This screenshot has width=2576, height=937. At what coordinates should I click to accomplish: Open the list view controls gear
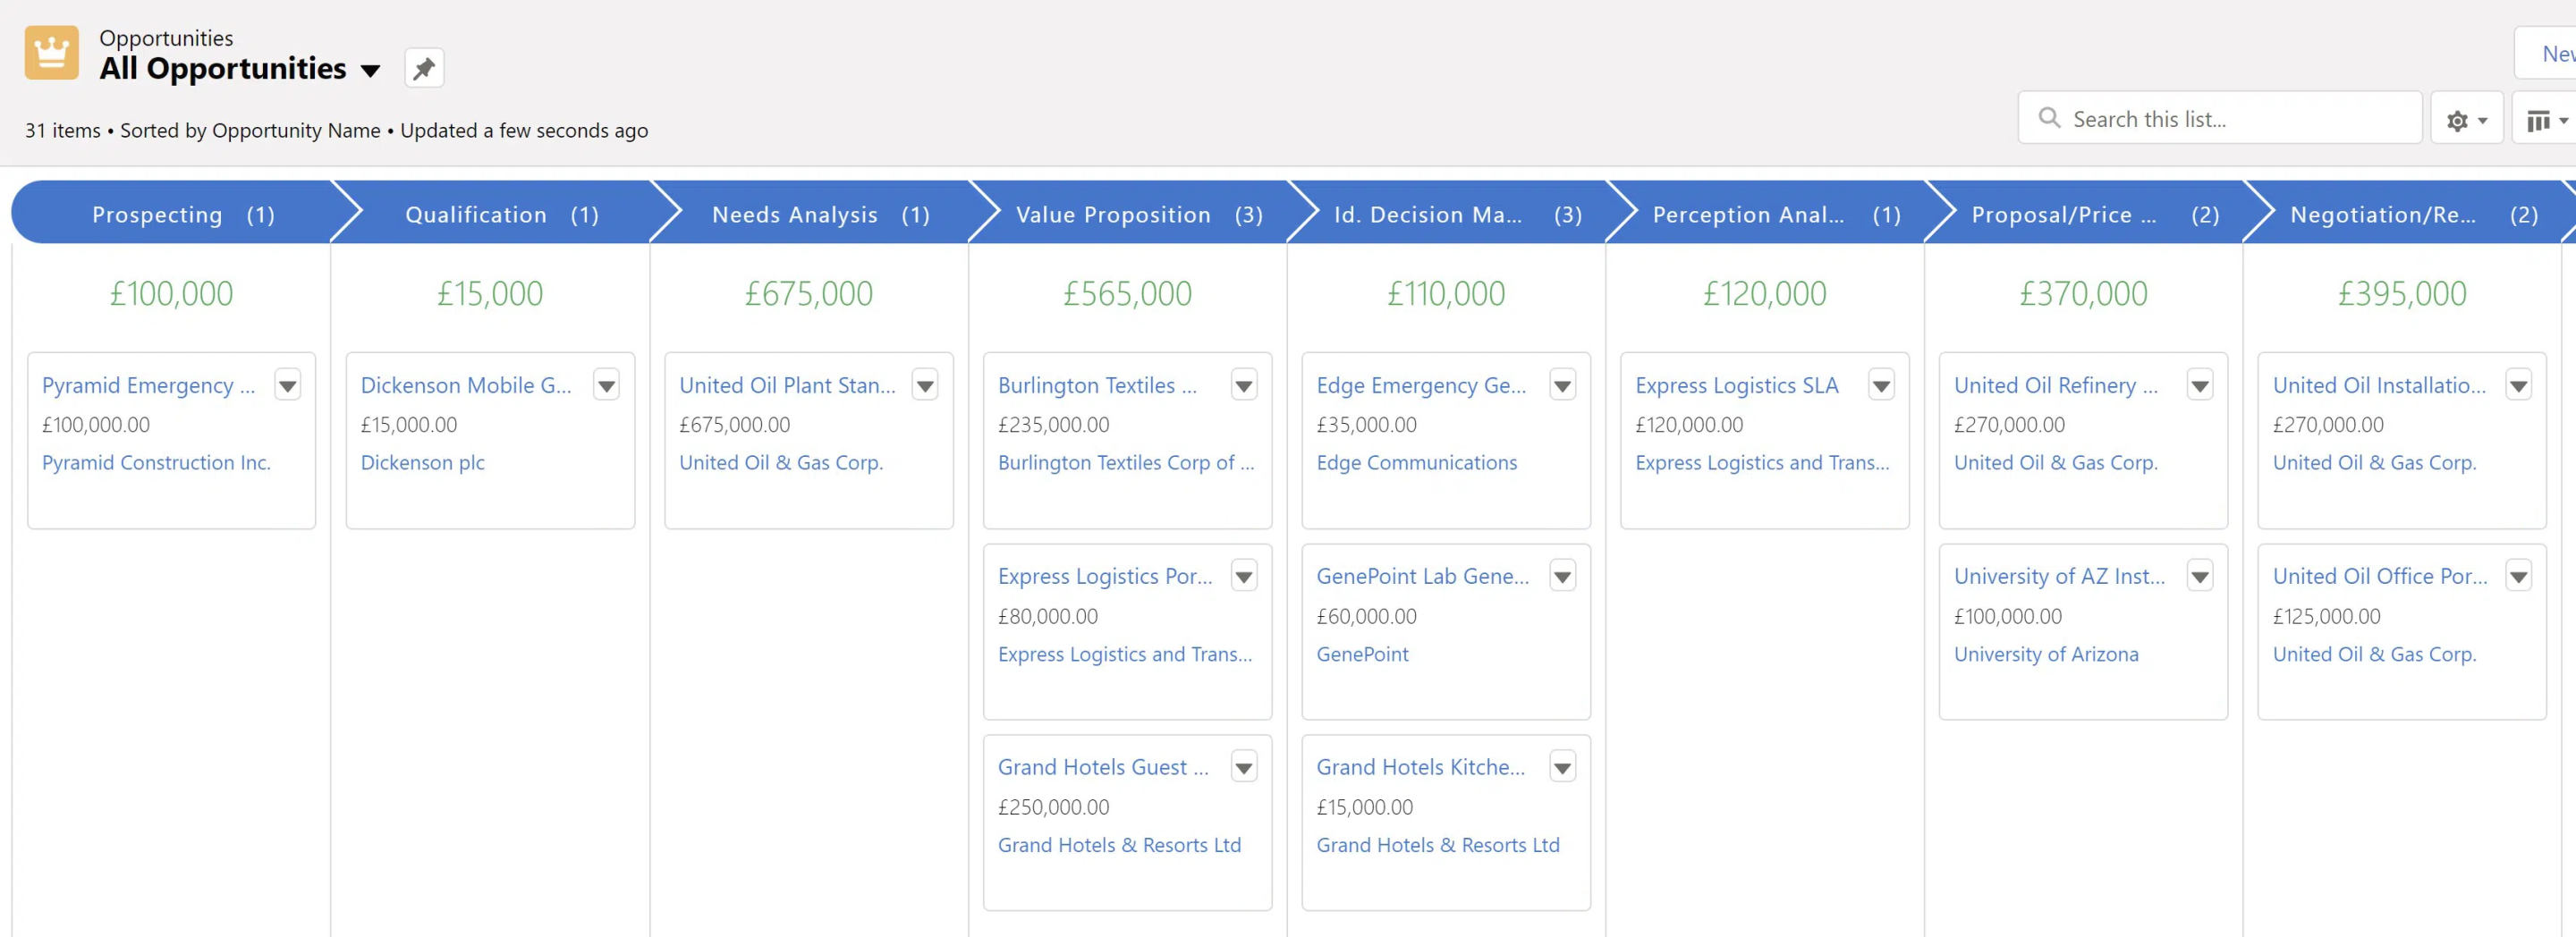2465,120
